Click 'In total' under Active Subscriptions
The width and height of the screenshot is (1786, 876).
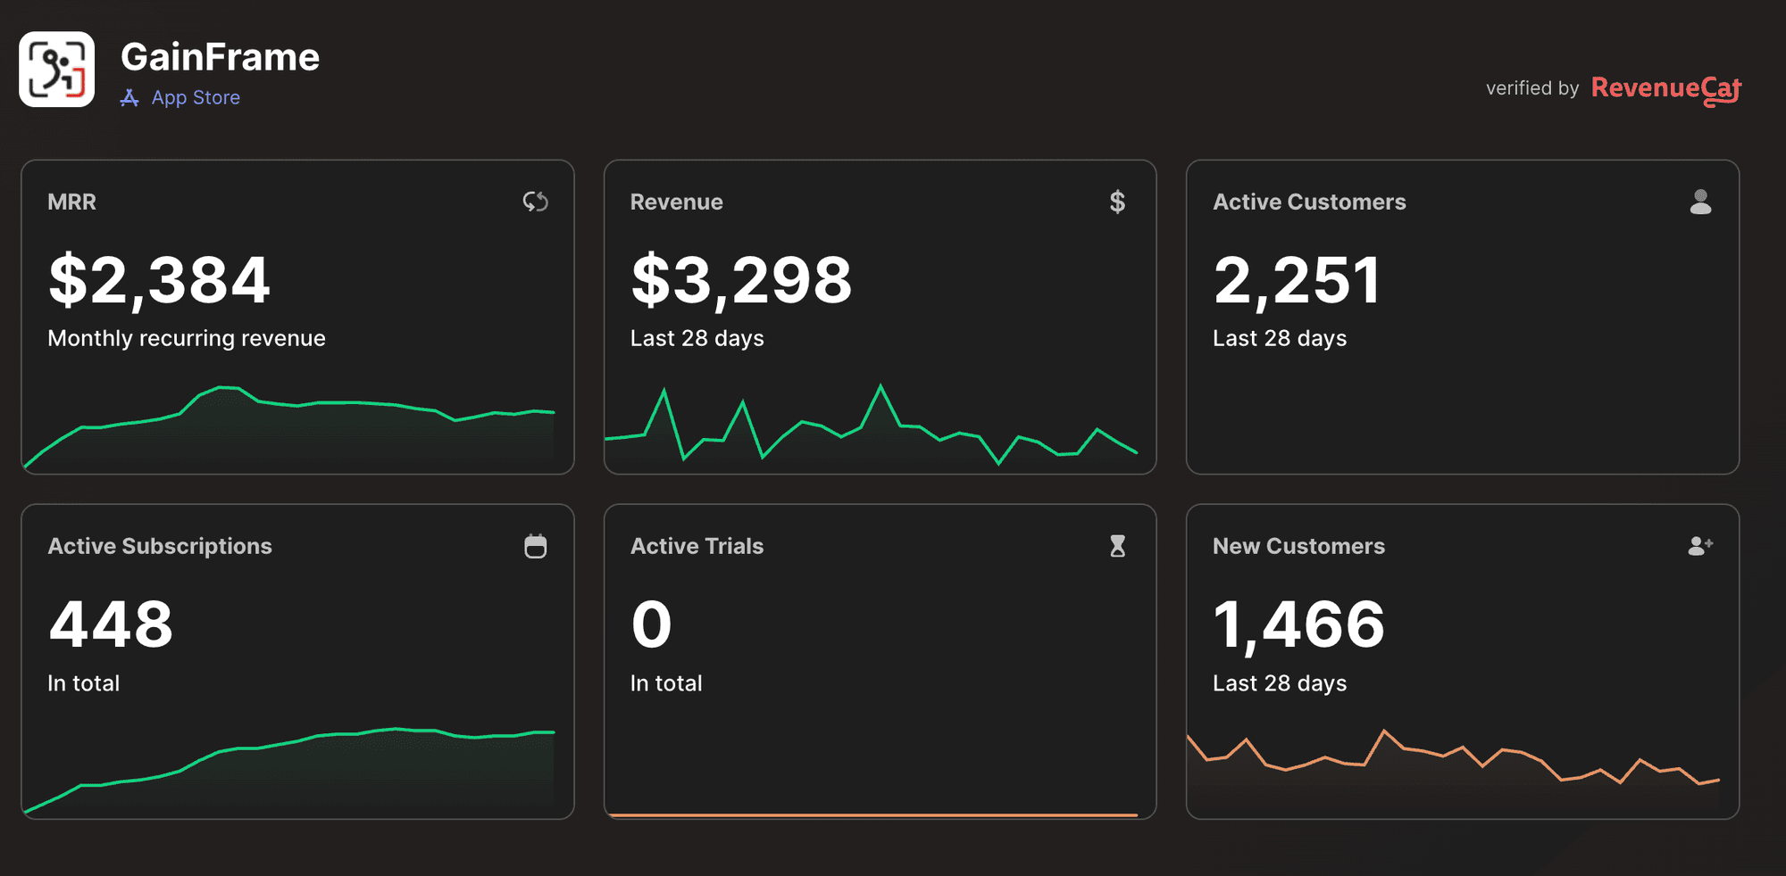click(x=83, y=683)
